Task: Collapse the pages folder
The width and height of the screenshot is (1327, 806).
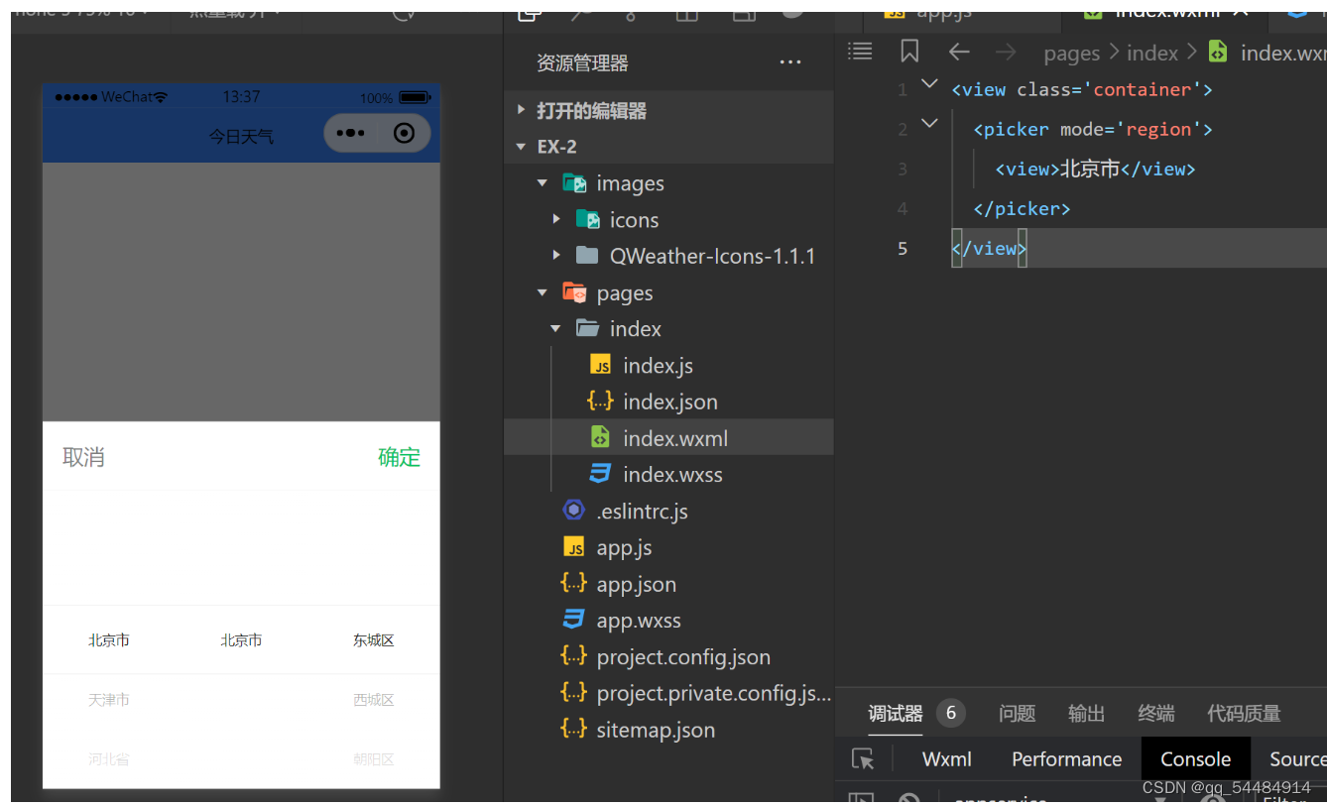Action: coord(542,292)
